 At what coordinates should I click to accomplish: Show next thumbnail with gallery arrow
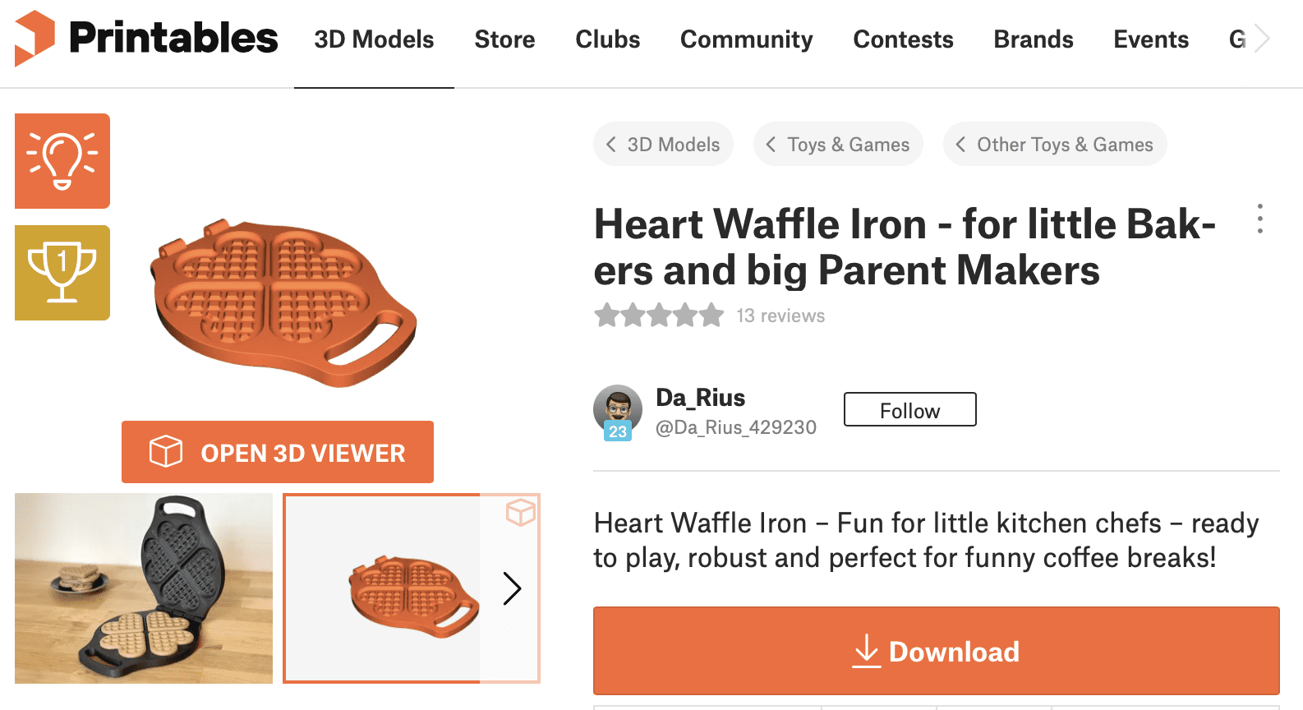512,588
